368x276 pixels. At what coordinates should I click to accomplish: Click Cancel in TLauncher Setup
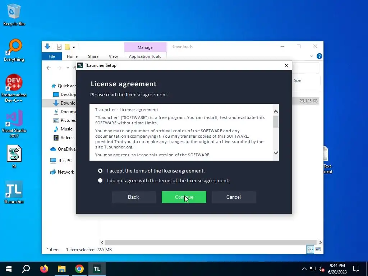(234, 197)
